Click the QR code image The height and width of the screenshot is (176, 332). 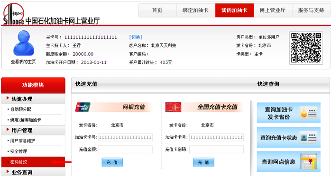[x=306, y=48]
